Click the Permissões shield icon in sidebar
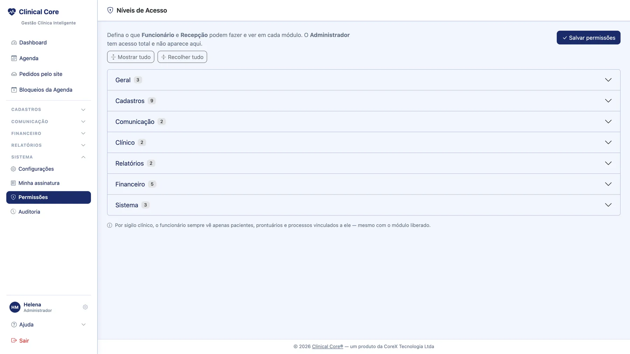Image resolution: width=630 pixels, height=354 pixels. coord(13,197)
